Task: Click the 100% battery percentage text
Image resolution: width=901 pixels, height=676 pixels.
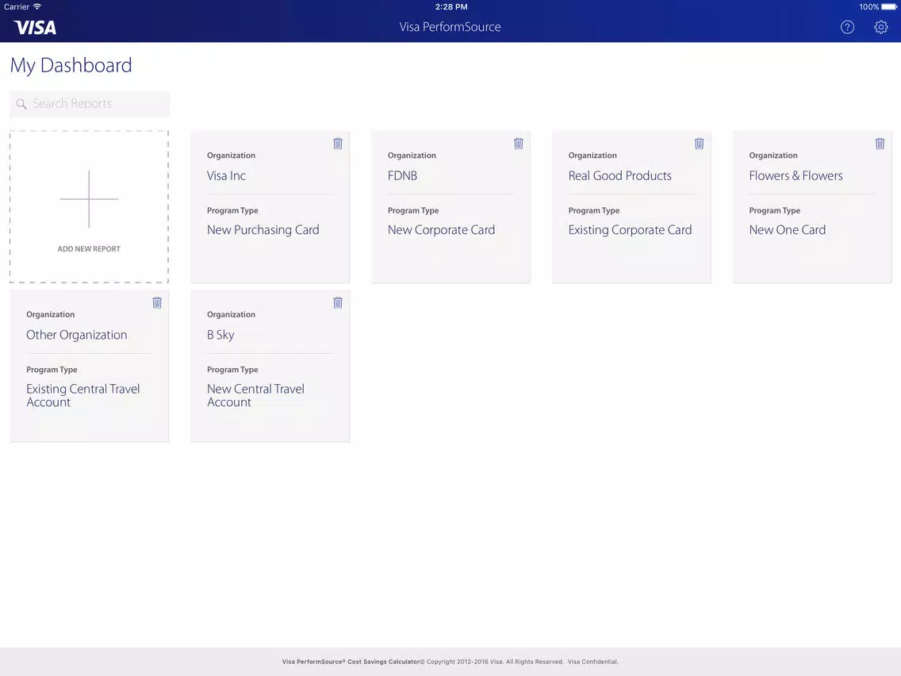Action: click(x=868, y=7)
